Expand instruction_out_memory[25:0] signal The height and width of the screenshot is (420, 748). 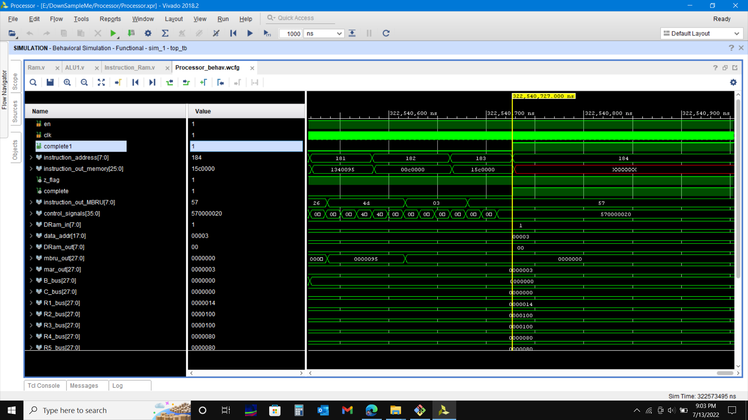pyautogui.click(x=31, y=169)
